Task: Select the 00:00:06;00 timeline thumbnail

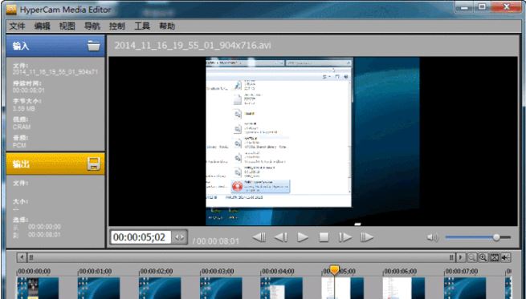Action: (x=404, y=288)
